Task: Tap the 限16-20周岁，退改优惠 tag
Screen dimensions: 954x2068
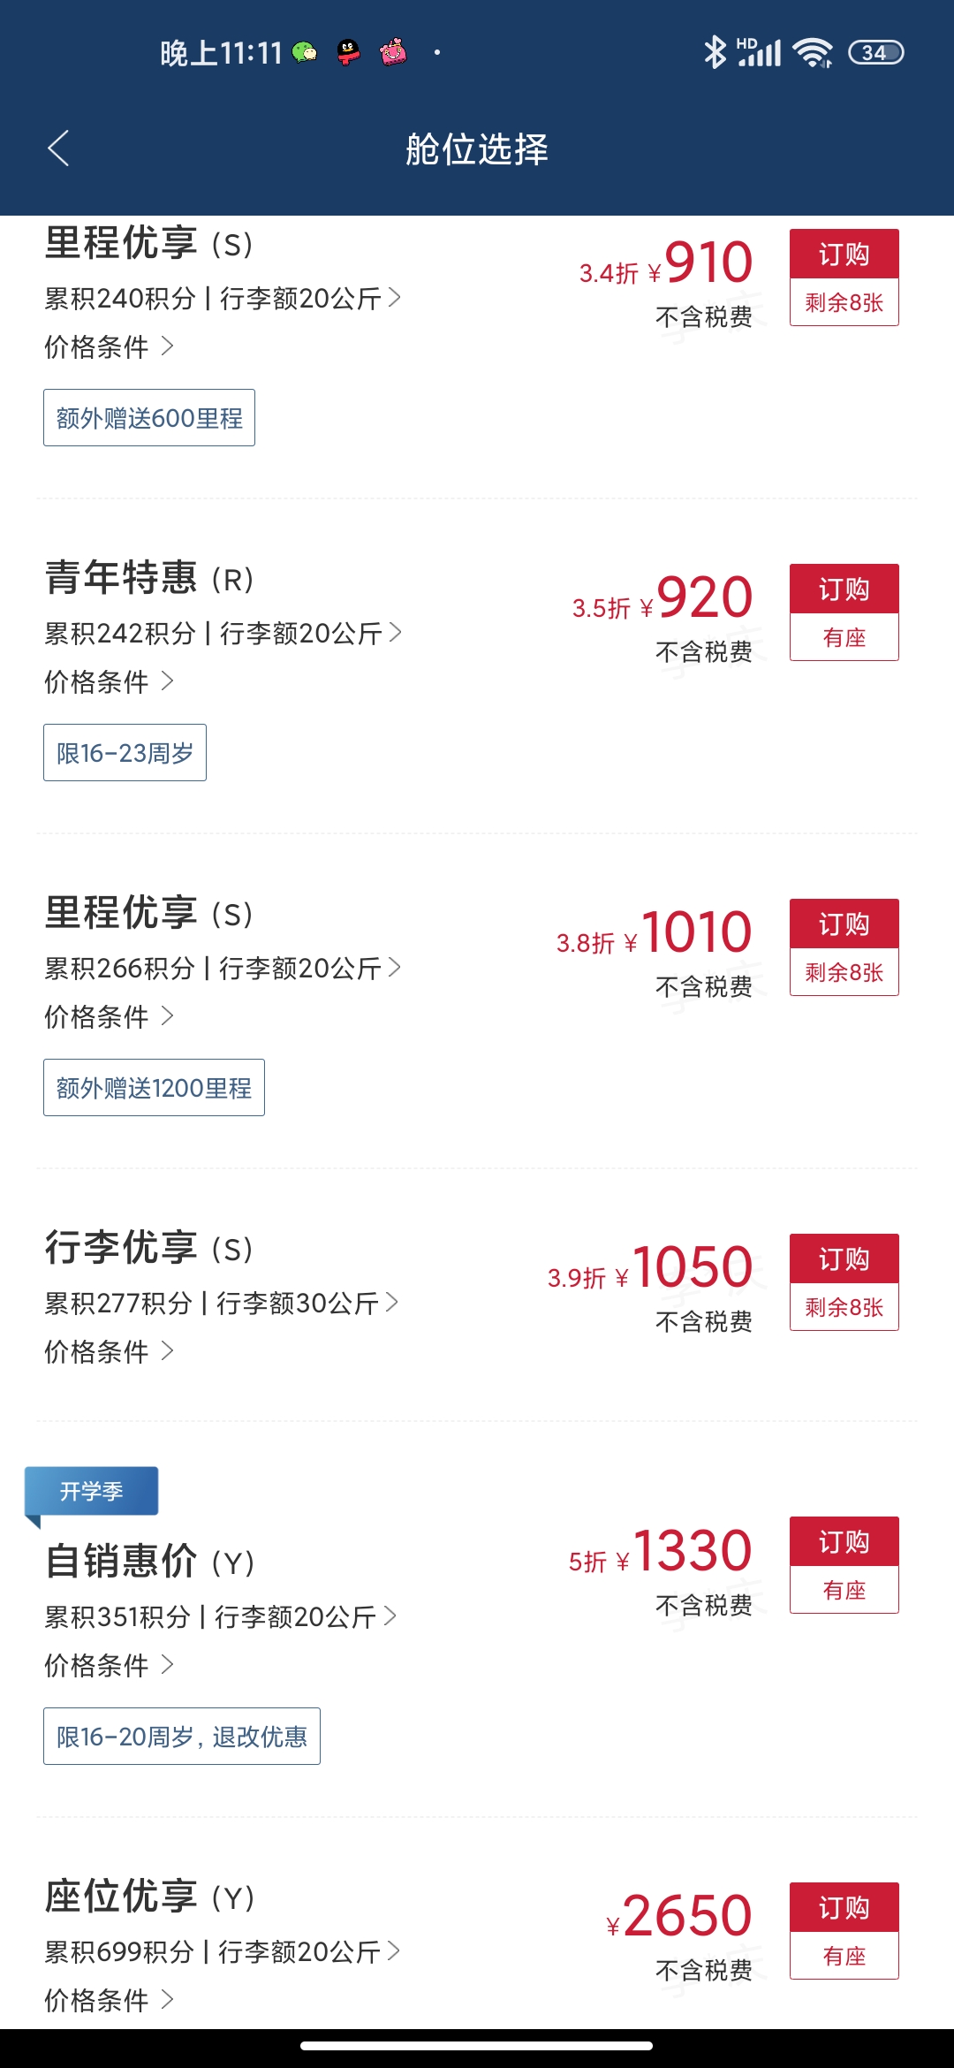Action: (182, 1736)
